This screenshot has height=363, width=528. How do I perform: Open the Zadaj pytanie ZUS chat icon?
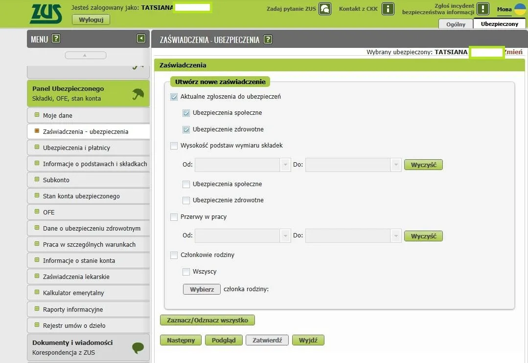click(325, 9)
